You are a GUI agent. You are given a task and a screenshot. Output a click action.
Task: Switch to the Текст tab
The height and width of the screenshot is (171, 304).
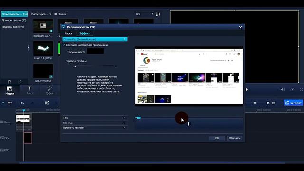click(x=29, y=91)
